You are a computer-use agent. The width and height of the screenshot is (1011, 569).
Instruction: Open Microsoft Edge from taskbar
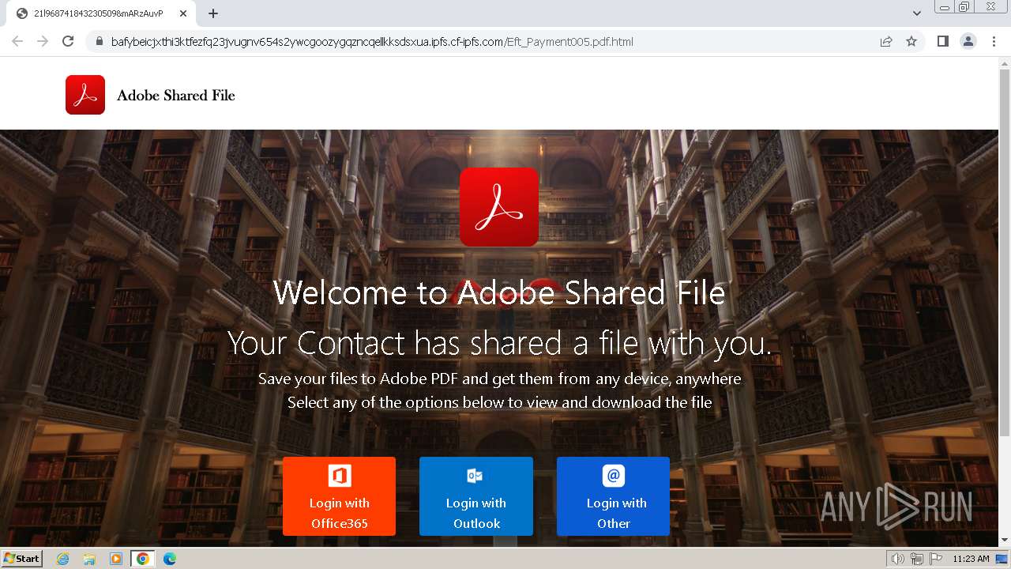tap(169, 559)
